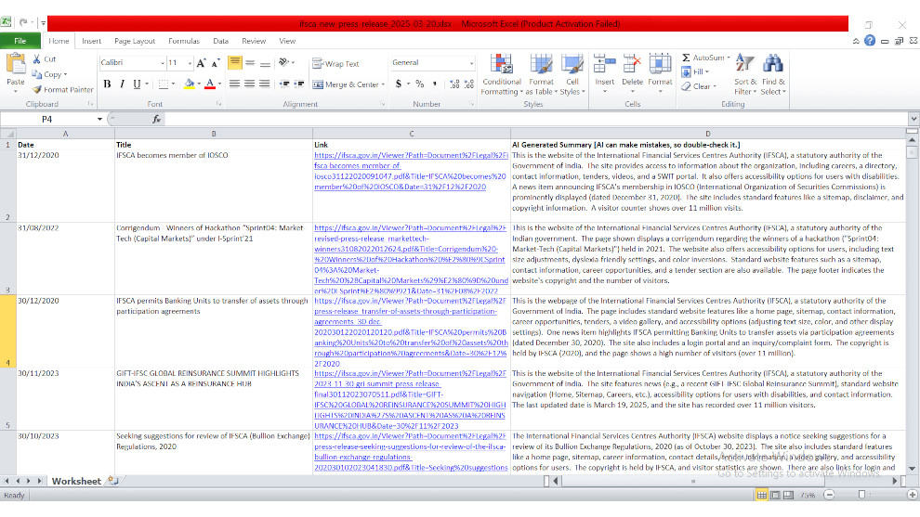The image size is (920, 517).
Task: Open Sort & Filter menu
Action: click(745, 74)
